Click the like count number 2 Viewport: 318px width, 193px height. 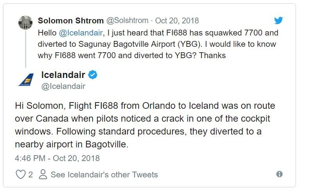click(31, 175)
